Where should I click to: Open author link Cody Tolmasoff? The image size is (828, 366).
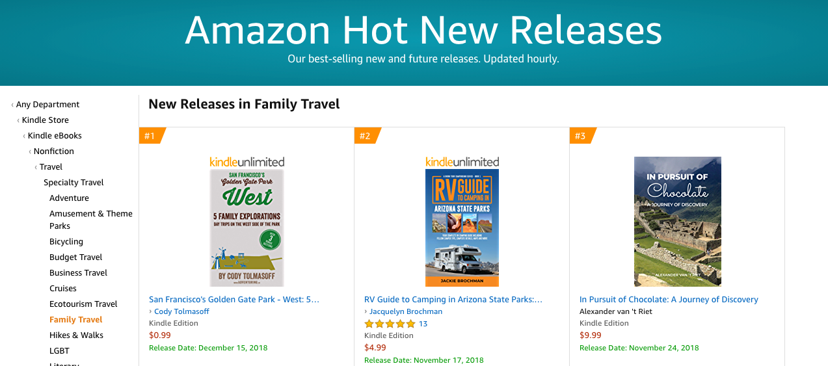(x=181, y=311)
